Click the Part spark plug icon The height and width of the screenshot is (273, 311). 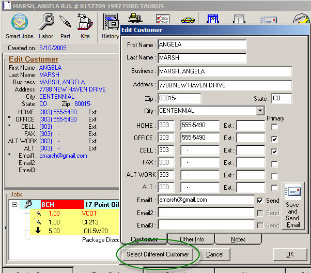65,23
